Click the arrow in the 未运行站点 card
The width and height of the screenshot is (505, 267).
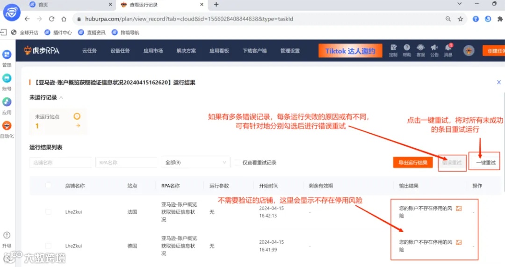click(x=78, y=126)
